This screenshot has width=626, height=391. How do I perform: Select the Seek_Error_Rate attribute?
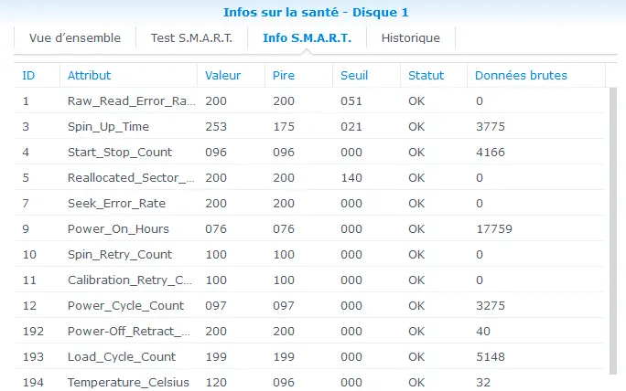point(116,204)
